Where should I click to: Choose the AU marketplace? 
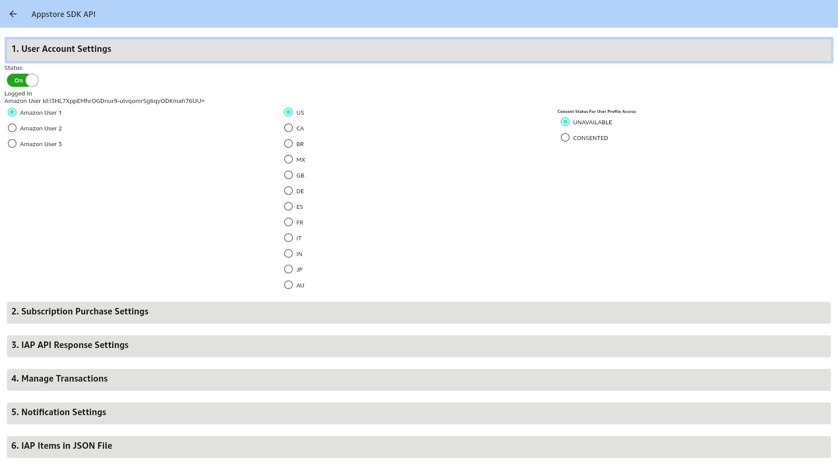[x=288, y=285]
